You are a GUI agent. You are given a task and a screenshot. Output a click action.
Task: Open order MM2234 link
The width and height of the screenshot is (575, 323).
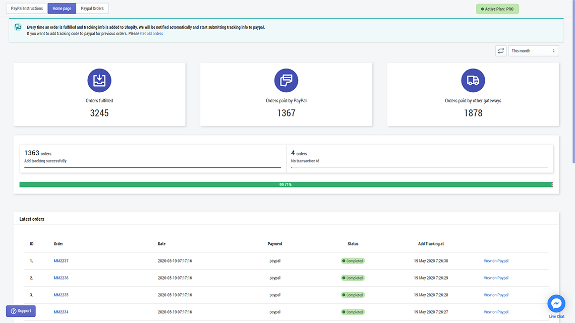tap(61, 312)
